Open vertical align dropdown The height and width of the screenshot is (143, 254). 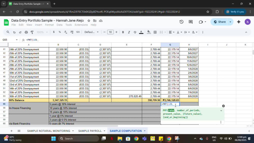click(179, 32)
